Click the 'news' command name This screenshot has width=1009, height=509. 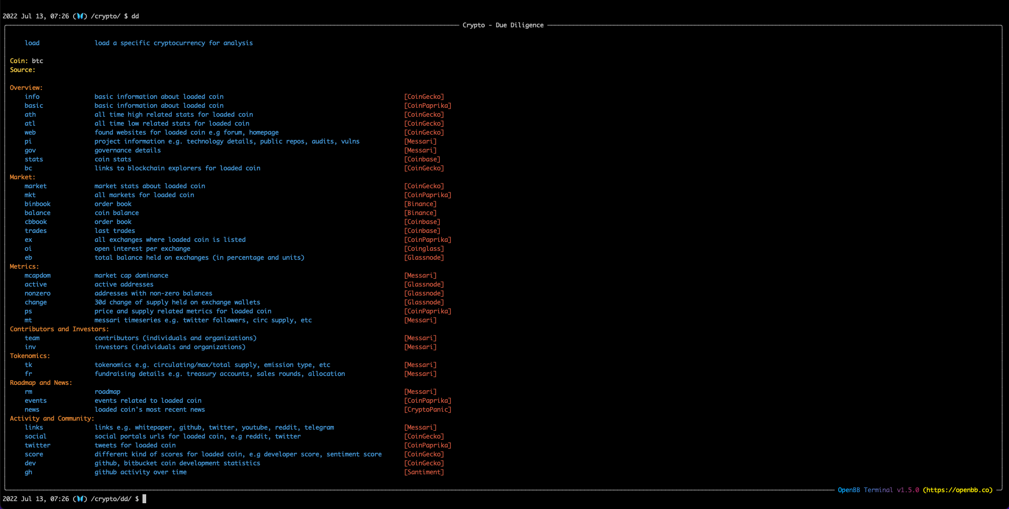[32, 410]
